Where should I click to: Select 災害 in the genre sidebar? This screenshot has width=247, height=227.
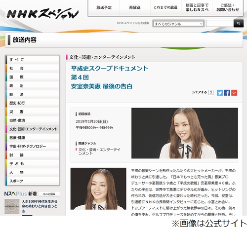tap(32, 112)
